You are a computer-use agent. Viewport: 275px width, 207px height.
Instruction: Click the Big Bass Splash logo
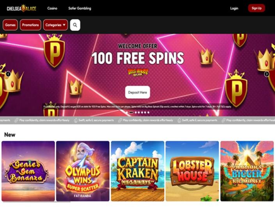[x=138, y=72]
